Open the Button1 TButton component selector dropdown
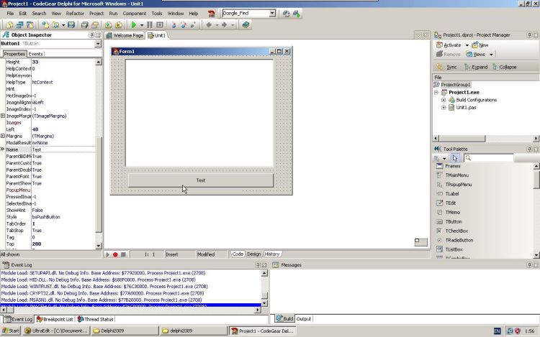Screen dimensions: 540x337 click(x=98, y=44)
